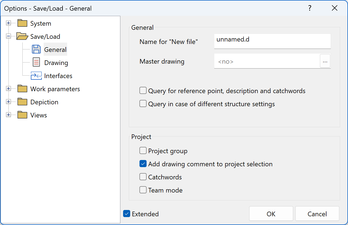This screenshot has width=348, height=225.
Task: Click the System folder icon
Action: [22, 23]
